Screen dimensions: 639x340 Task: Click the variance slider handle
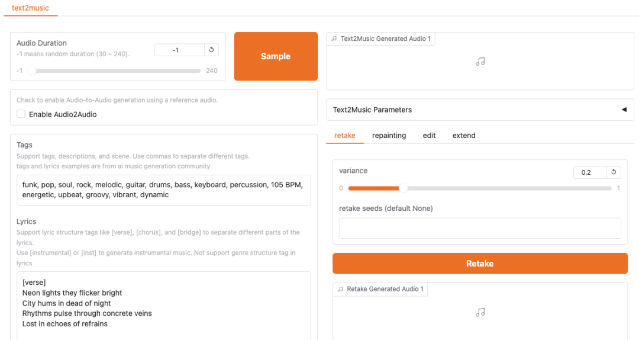pyautogui.click(x=403, y=188)
